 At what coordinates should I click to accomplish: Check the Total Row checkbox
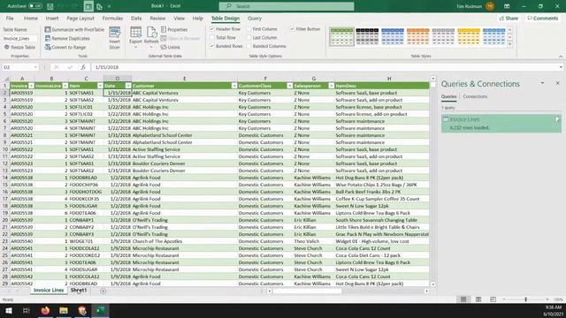212,37
